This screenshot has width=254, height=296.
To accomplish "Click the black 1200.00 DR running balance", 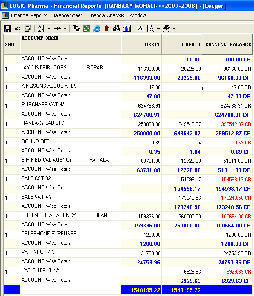I will click(x=239, y=235).
